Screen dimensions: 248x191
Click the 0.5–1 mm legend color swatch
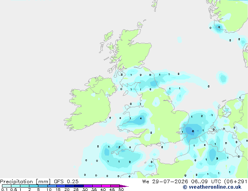click(x=16, y=186)
